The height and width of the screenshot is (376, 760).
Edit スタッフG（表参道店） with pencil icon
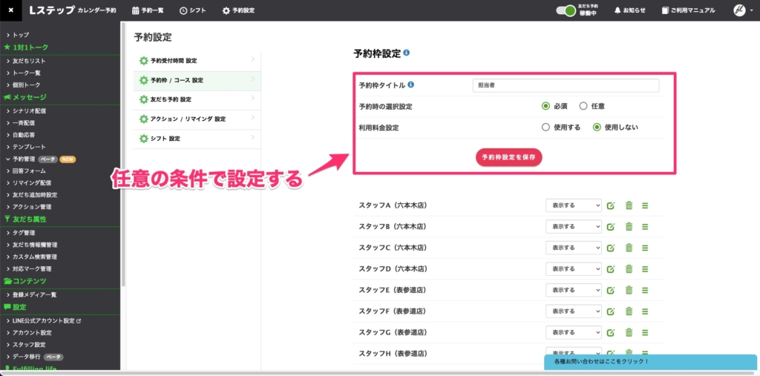click(610, 332)
